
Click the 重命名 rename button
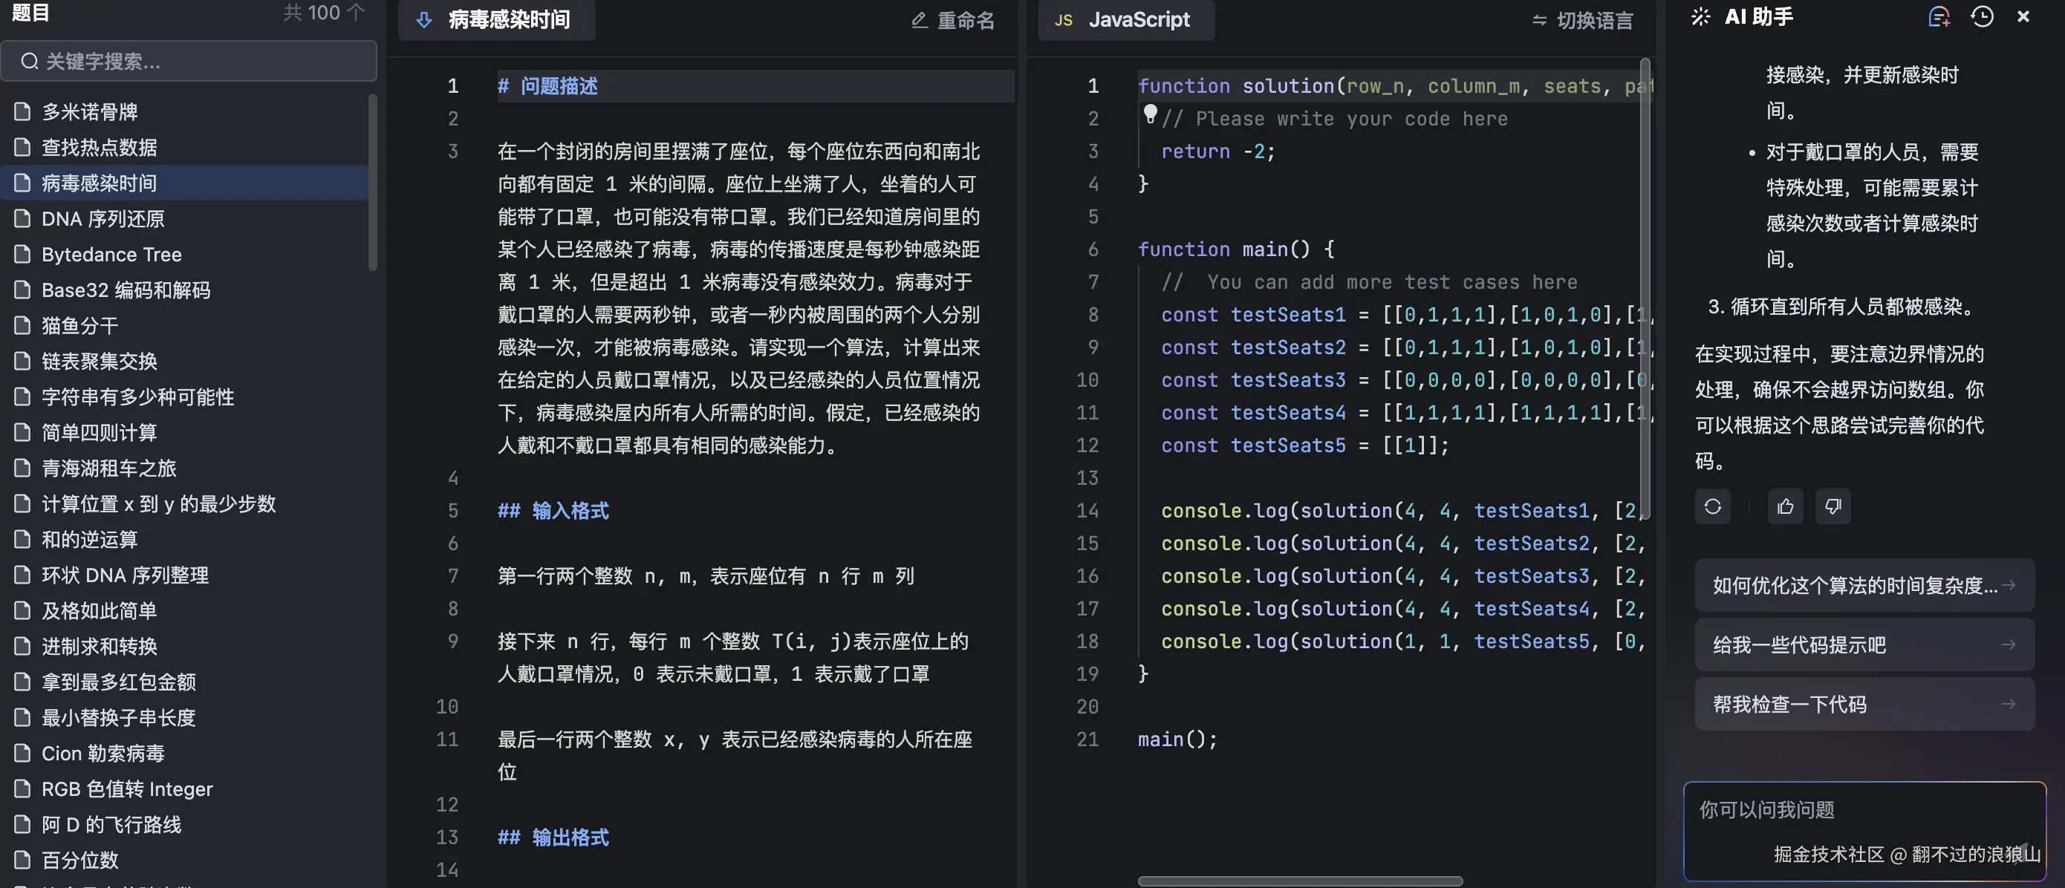coord(953,20)
